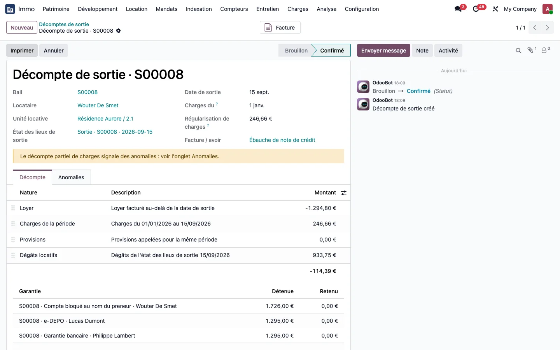Grab the Provisions row drag handle

[13, 240]
